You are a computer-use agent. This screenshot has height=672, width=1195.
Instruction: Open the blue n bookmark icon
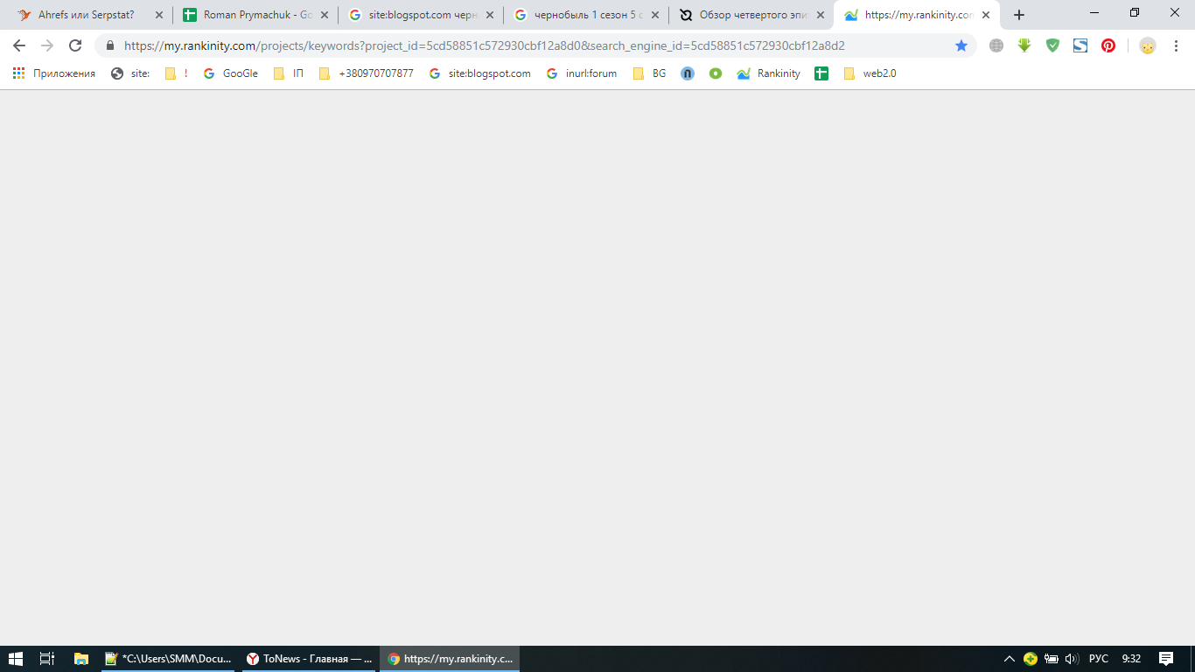pyautogui.click(x=688, y=73)
